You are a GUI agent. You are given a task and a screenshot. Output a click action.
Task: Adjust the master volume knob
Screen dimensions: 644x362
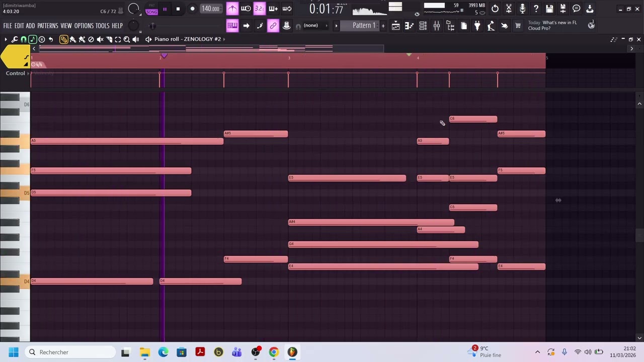pos(133,9)
